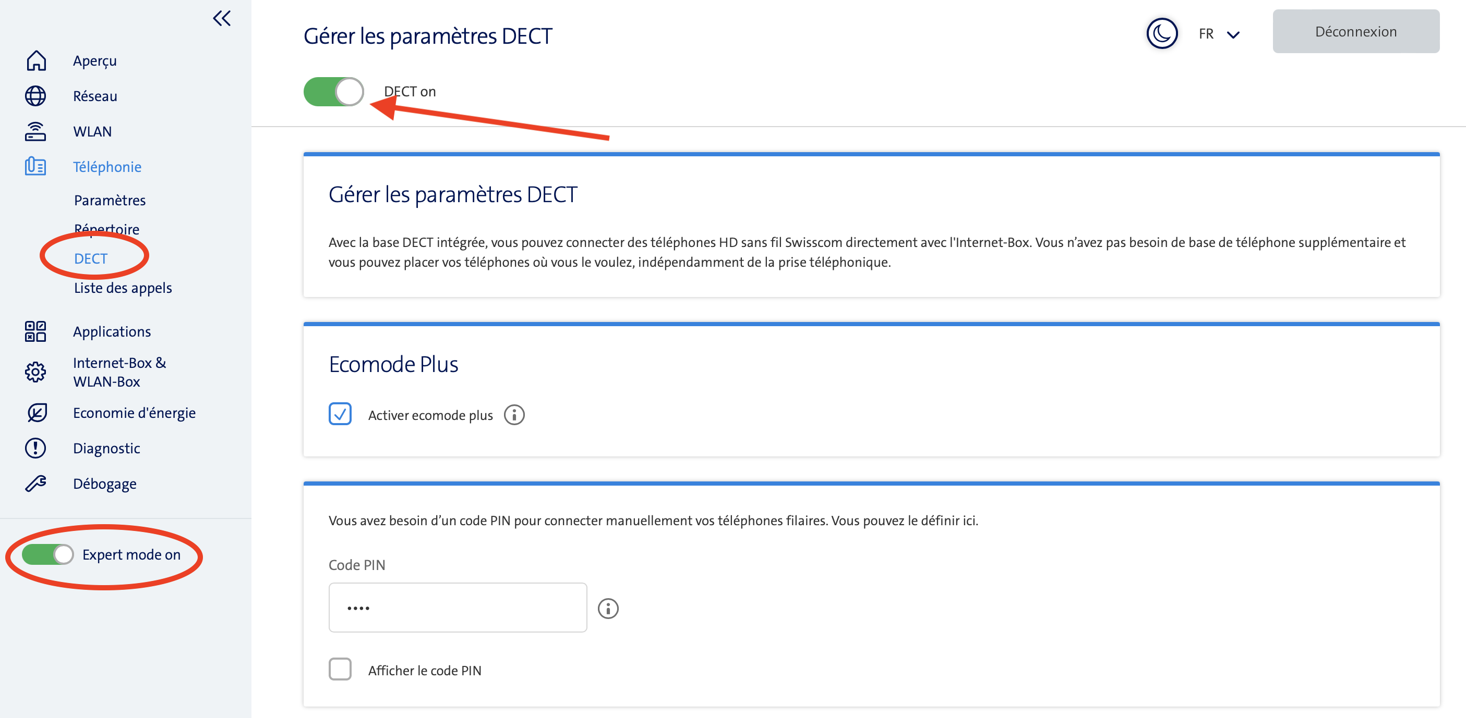Turn off the DECT on switch
This screenshot has width=1466, height=718.
(x=333, y=92)
